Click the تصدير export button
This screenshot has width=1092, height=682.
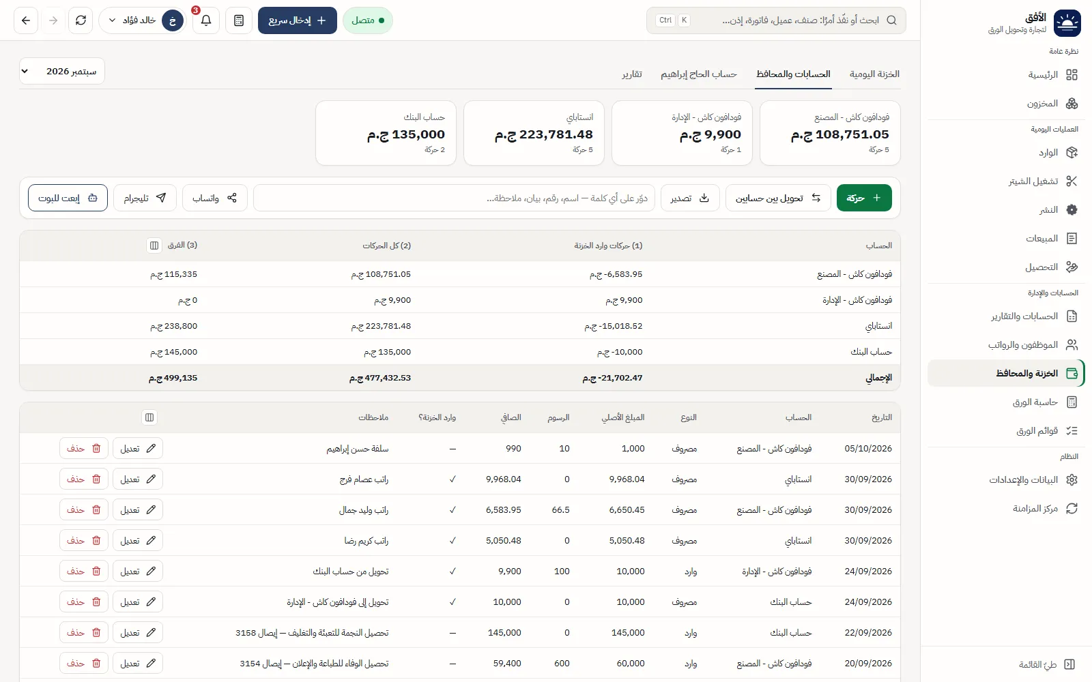[x=690, y=198]
